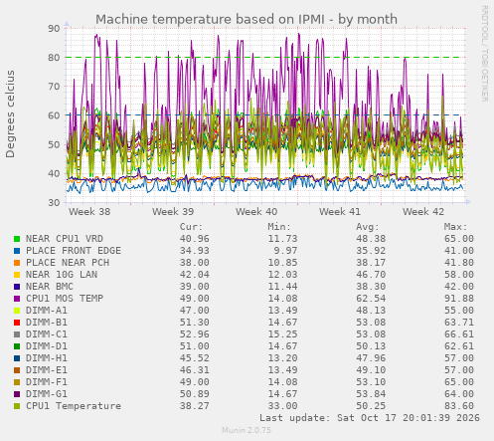
Task: Click the NEAR BMC dark blue swatch
Action: (17, 287)
